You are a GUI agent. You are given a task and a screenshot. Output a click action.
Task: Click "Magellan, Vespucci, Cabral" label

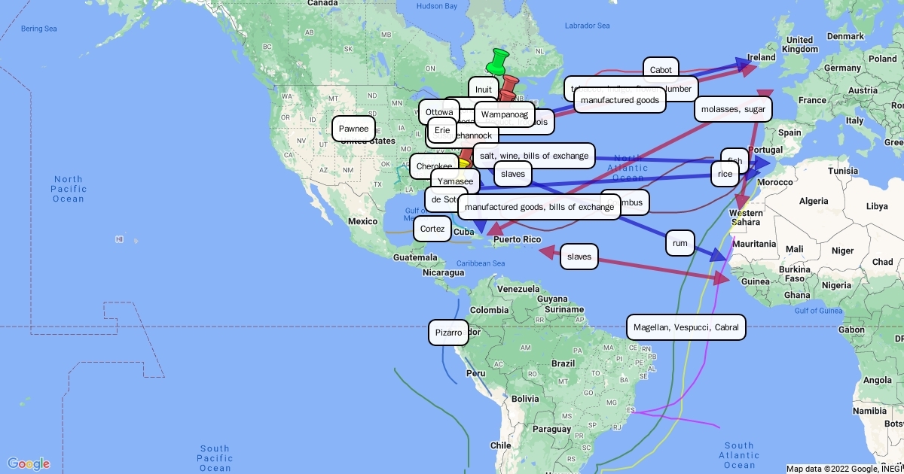[686, 327]
